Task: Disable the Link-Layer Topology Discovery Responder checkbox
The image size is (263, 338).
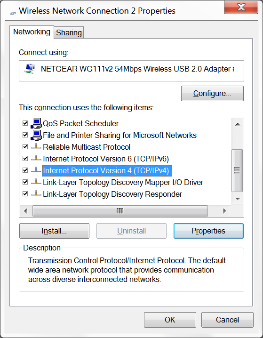Action: 25,194
